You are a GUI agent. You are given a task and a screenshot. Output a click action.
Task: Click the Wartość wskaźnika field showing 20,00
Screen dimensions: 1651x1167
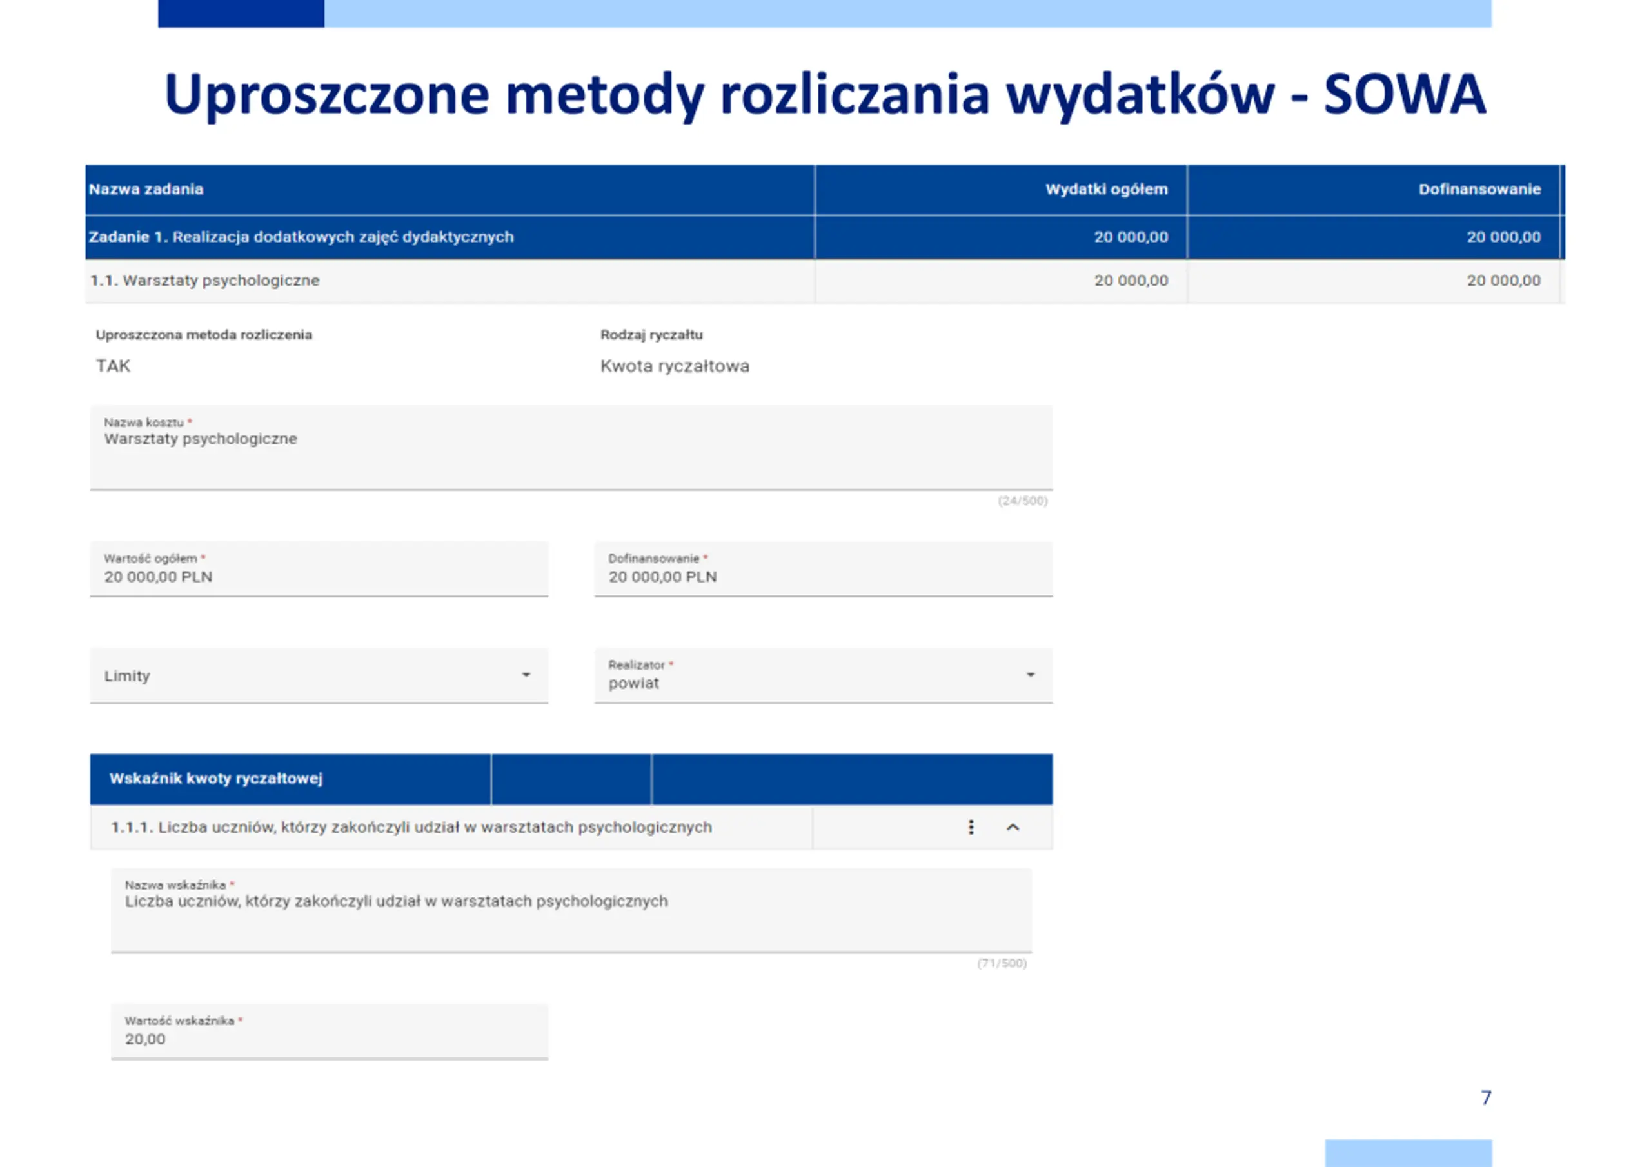(x=330, y=1031)
